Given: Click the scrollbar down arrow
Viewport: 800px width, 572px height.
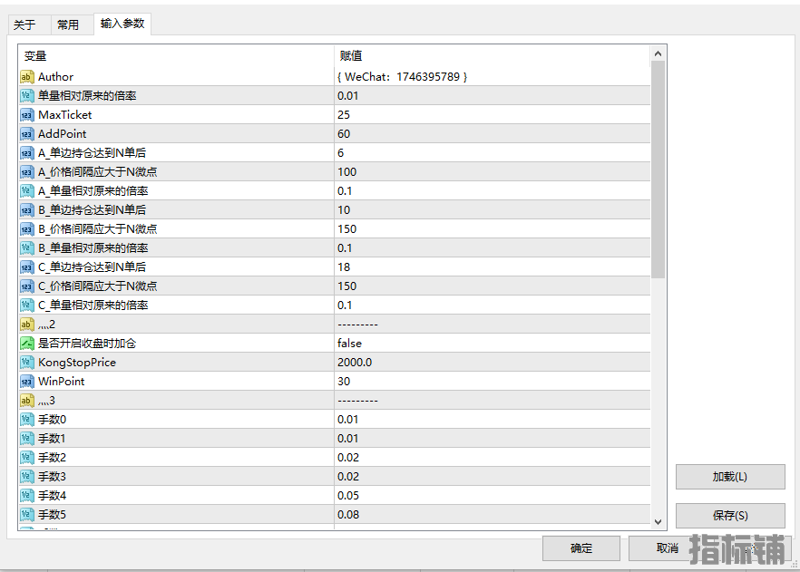Looking at the screenshot, I should click(659, 521).
